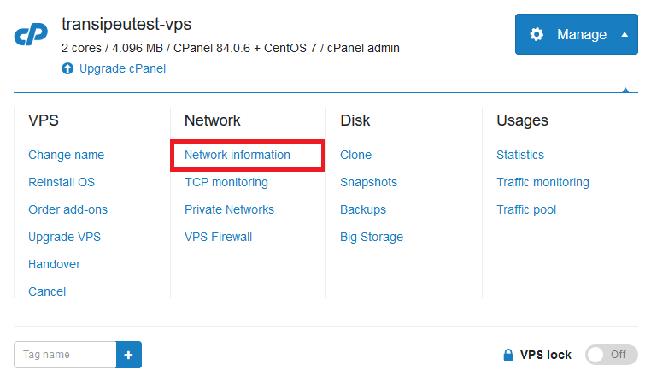Open VPS Firewall settings
Screen dimensions: 651x382
(x=219, y=237)
